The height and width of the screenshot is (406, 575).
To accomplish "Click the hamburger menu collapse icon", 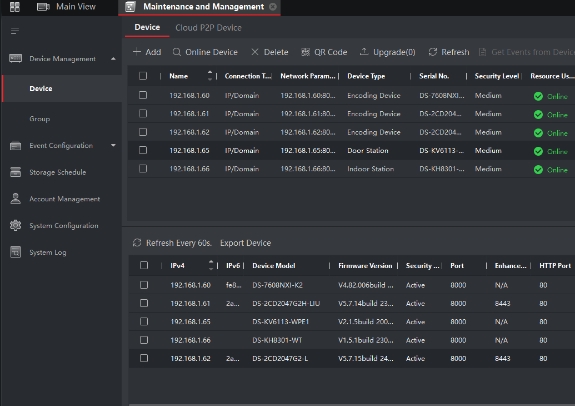I will pyautogui.click(x=15, y=31).
